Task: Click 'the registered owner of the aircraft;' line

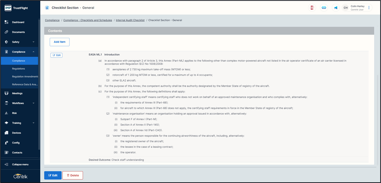Action: [x=142, y=141]
